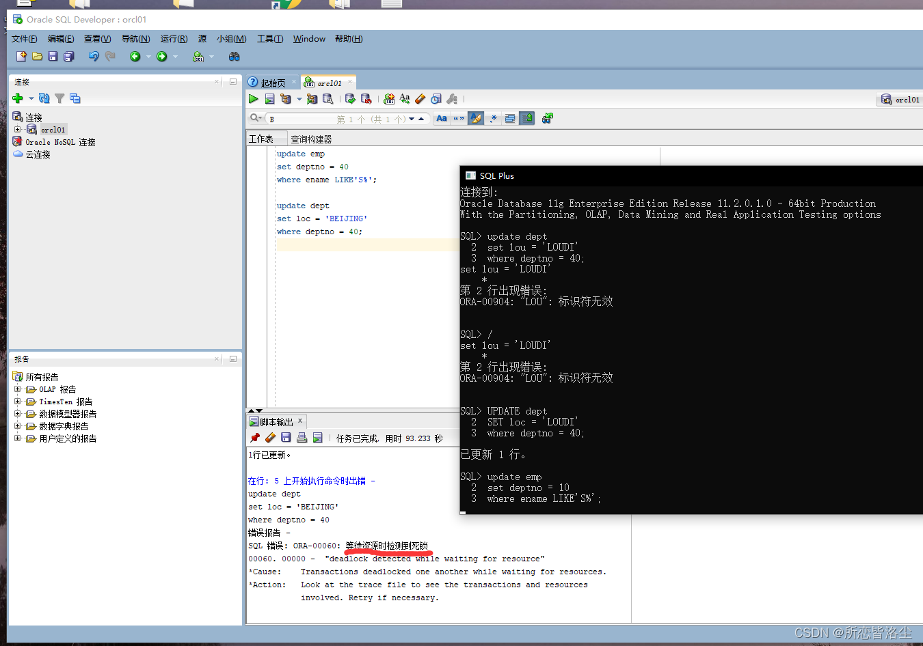Screen dimensions: 923x646
Task: Refresh connections in the 连接 panel
Action: (x=44, y=98)
